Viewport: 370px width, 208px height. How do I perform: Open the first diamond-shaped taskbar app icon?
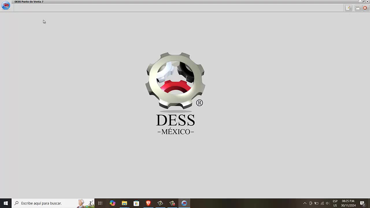pyautogui.click(x=160, y=203)
